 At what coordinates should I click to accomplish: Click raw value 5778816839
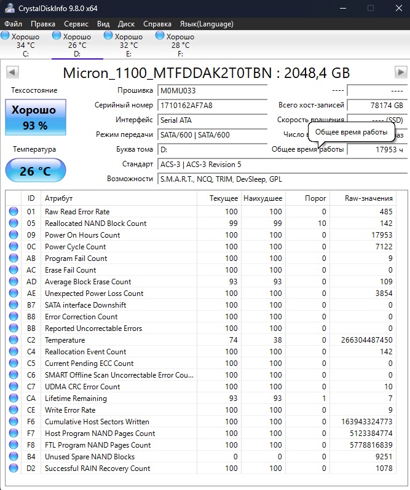(x=371, y=445)
